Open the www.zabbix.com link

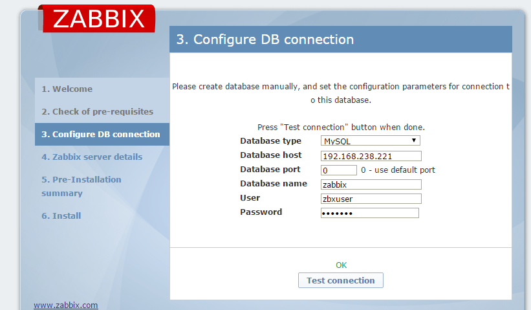point(66,305)
